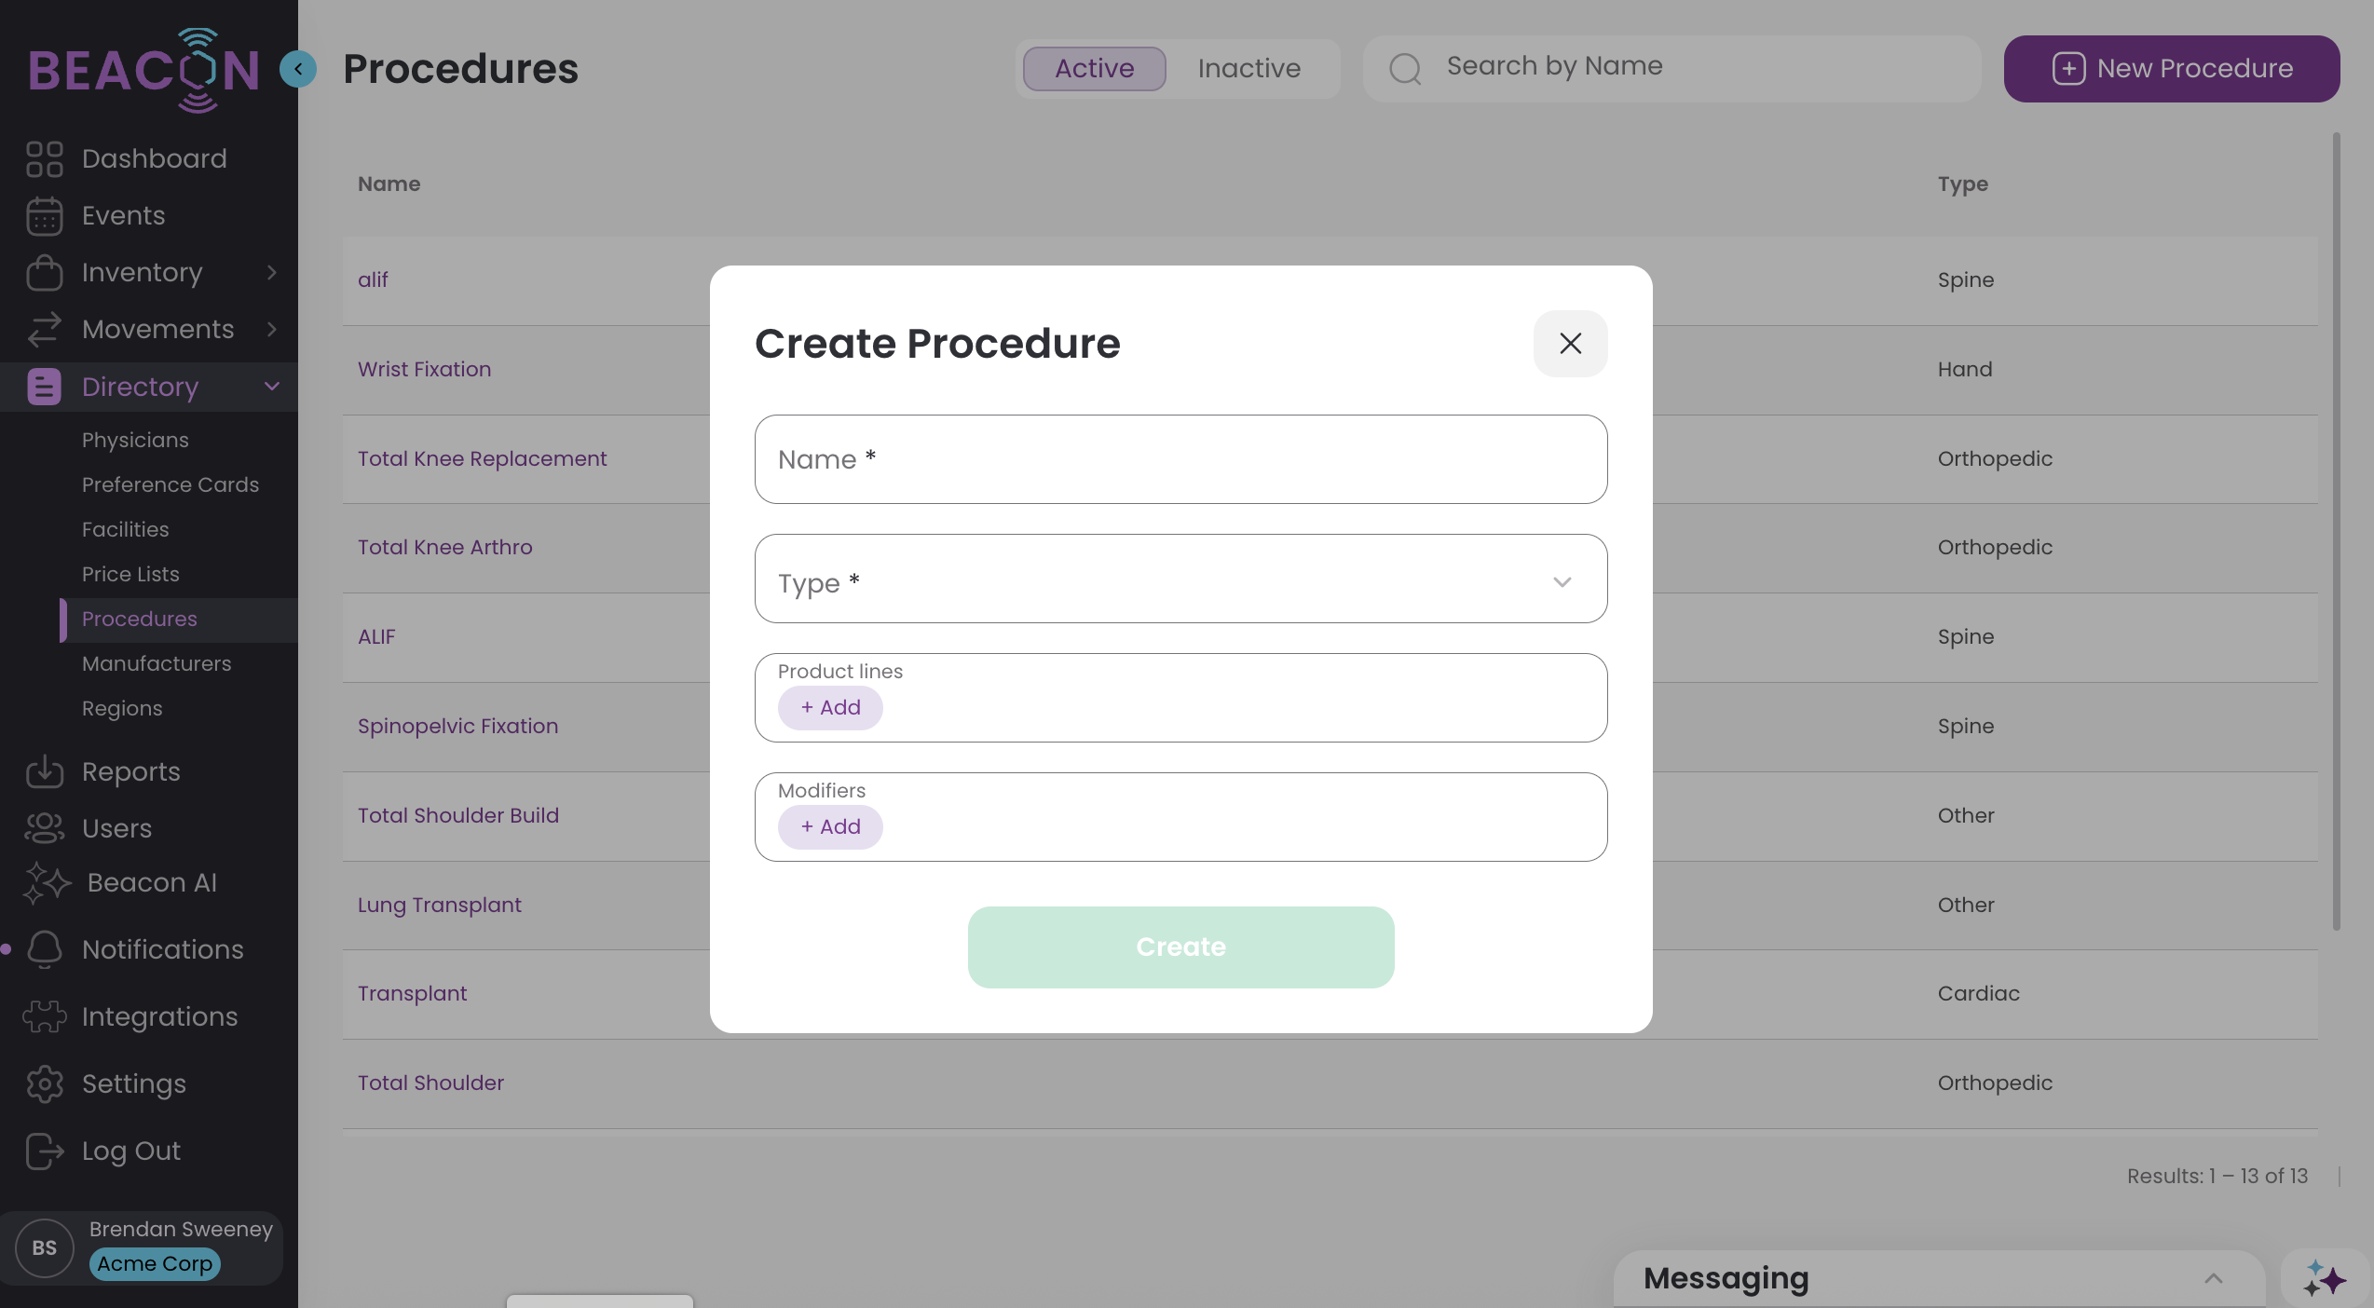Click the Settings gear icon
The height and width of the screenshot is (1308, 2374).
tap(45, 1083)
